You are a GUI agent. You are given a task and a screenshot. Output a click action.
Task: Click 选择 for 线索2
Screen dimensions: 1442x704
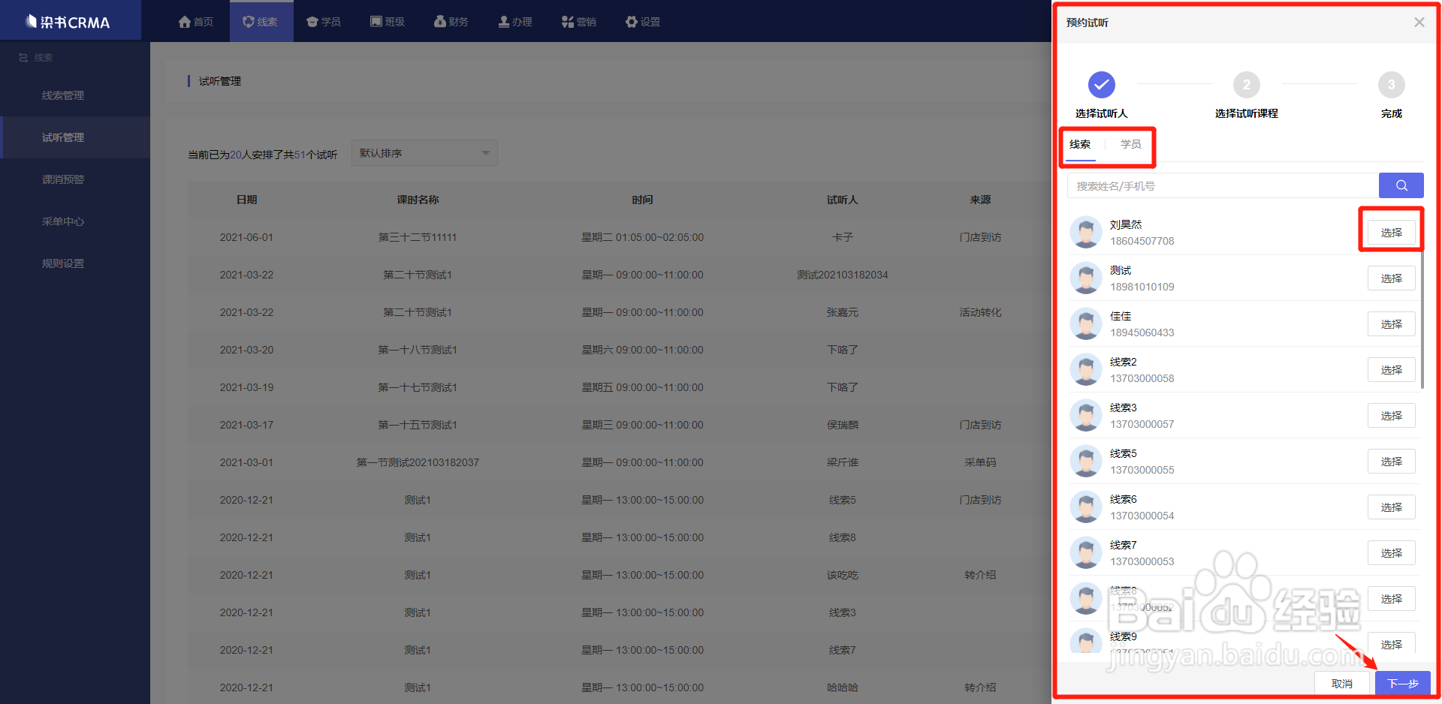[1392, 370]
